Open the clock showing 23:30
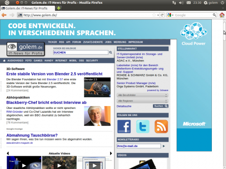This screenshot has height=169, width=226. pos(197,3)
